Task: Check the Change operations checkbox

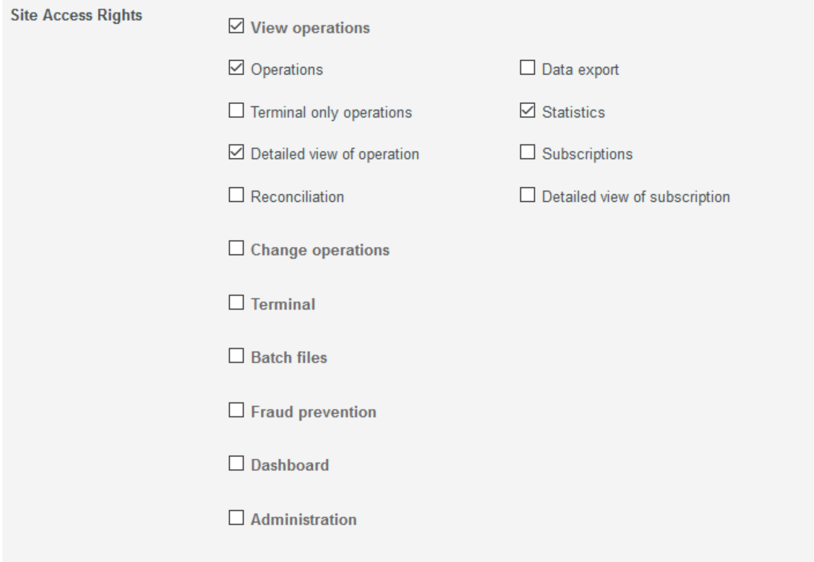Action: (x=236, y=248)
